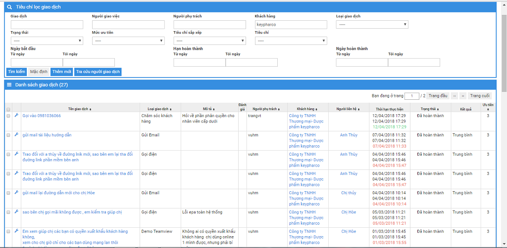Click wrench icon for 'gửi mail lại đường dẫn mới' row
The width and height of the screenshot is (507, 248).
(x=16, y=193)
